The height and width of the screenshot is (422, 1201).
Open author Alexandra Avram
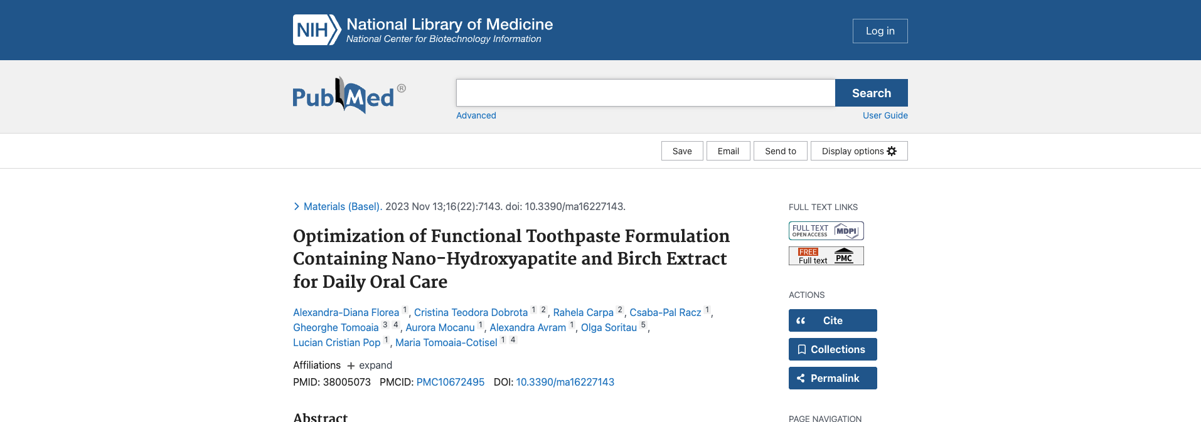(528, 327)
